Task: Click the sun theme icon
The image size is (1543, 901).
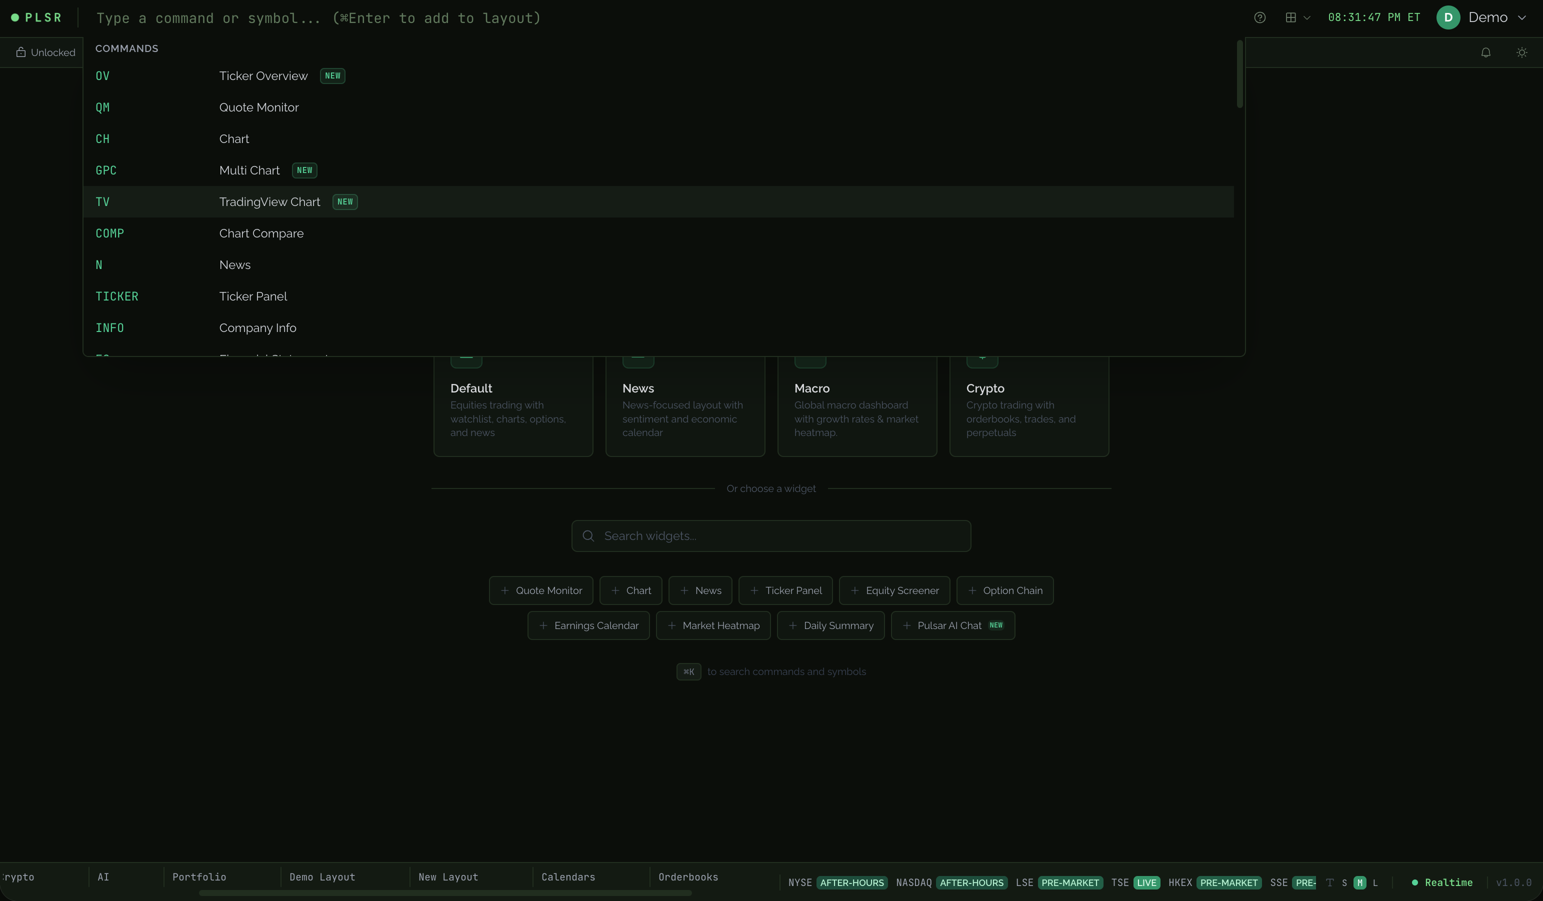Action: 1521,52
